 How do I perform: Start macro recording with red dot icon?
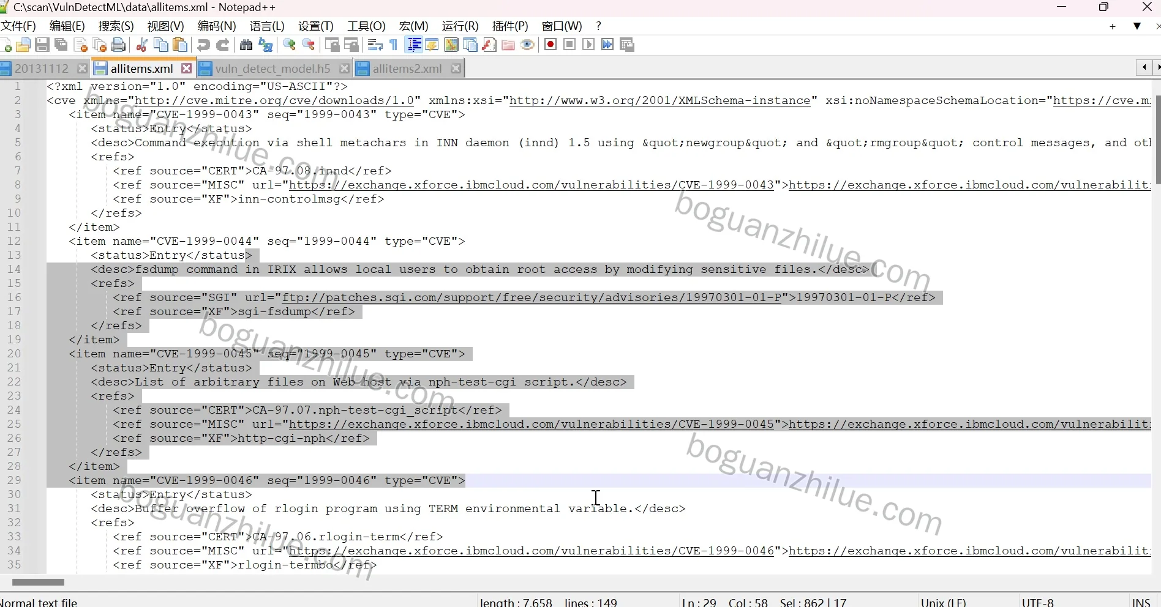(x=550, y=45)
